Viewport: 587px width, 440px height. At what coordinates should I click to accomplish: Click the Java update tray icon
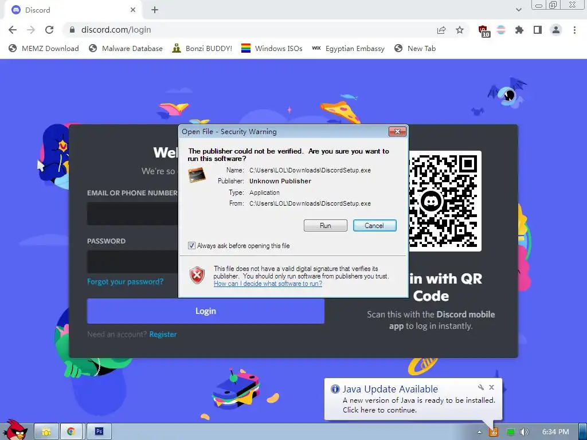coord(494,432)
